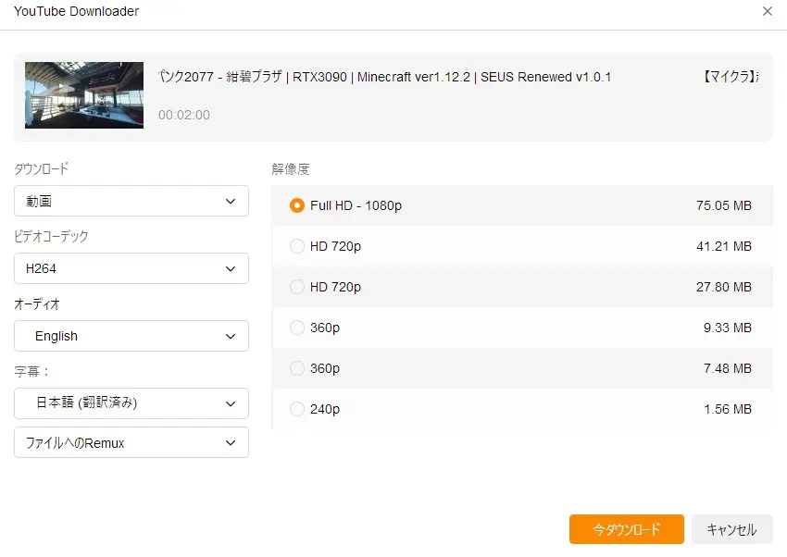Click the 【マイクラ】 text at right edge

(731, 77)
